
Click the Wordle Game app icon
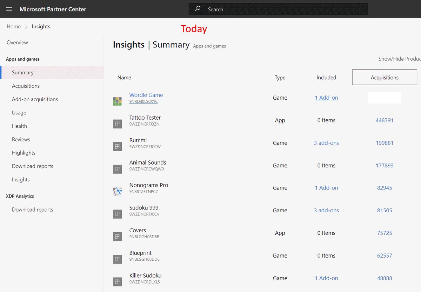click(117, 101)
